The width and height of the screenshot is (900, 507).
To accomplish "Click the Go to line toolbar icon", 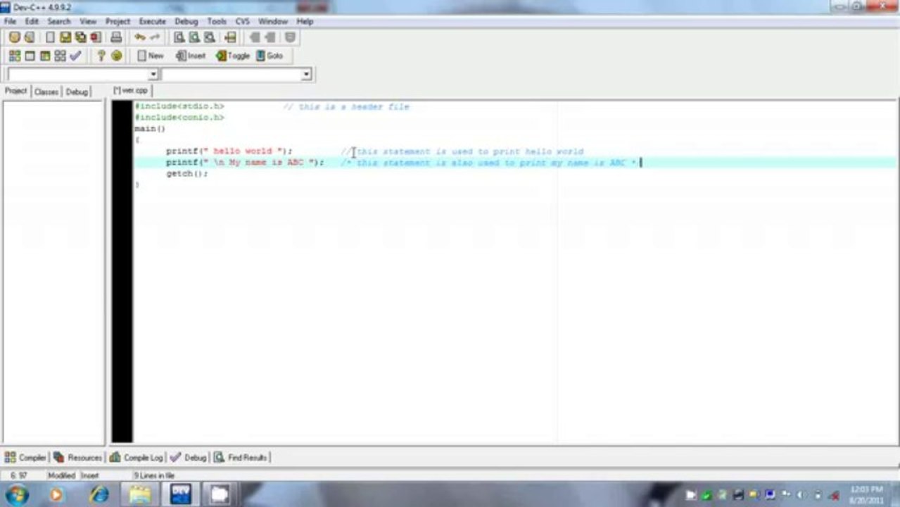I will (229, 37).
